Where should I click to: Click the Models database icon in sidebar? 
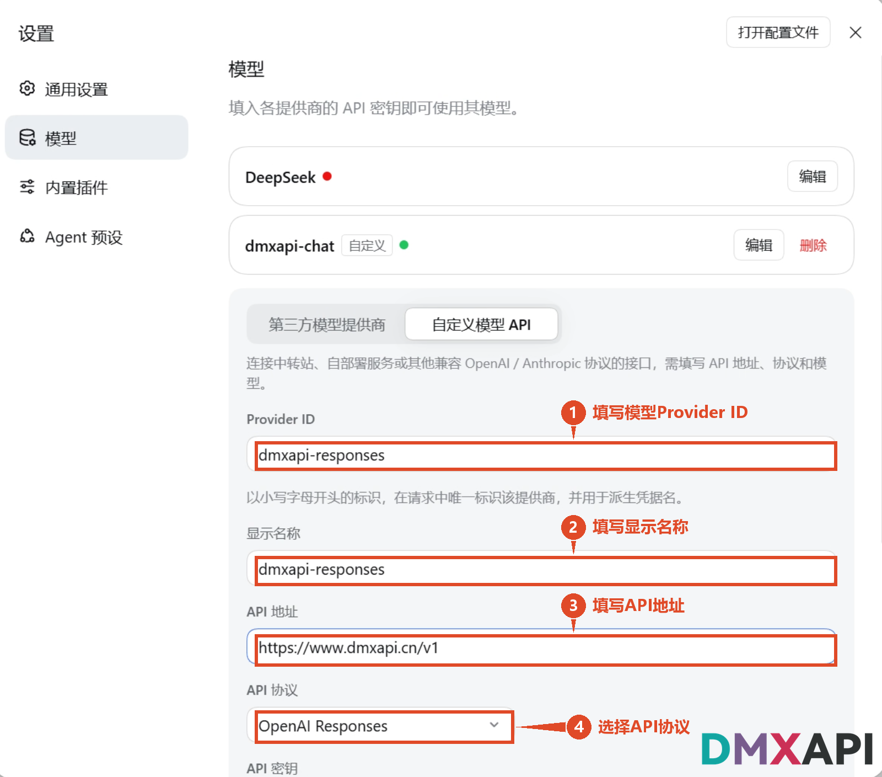click(x=27, y=138)
